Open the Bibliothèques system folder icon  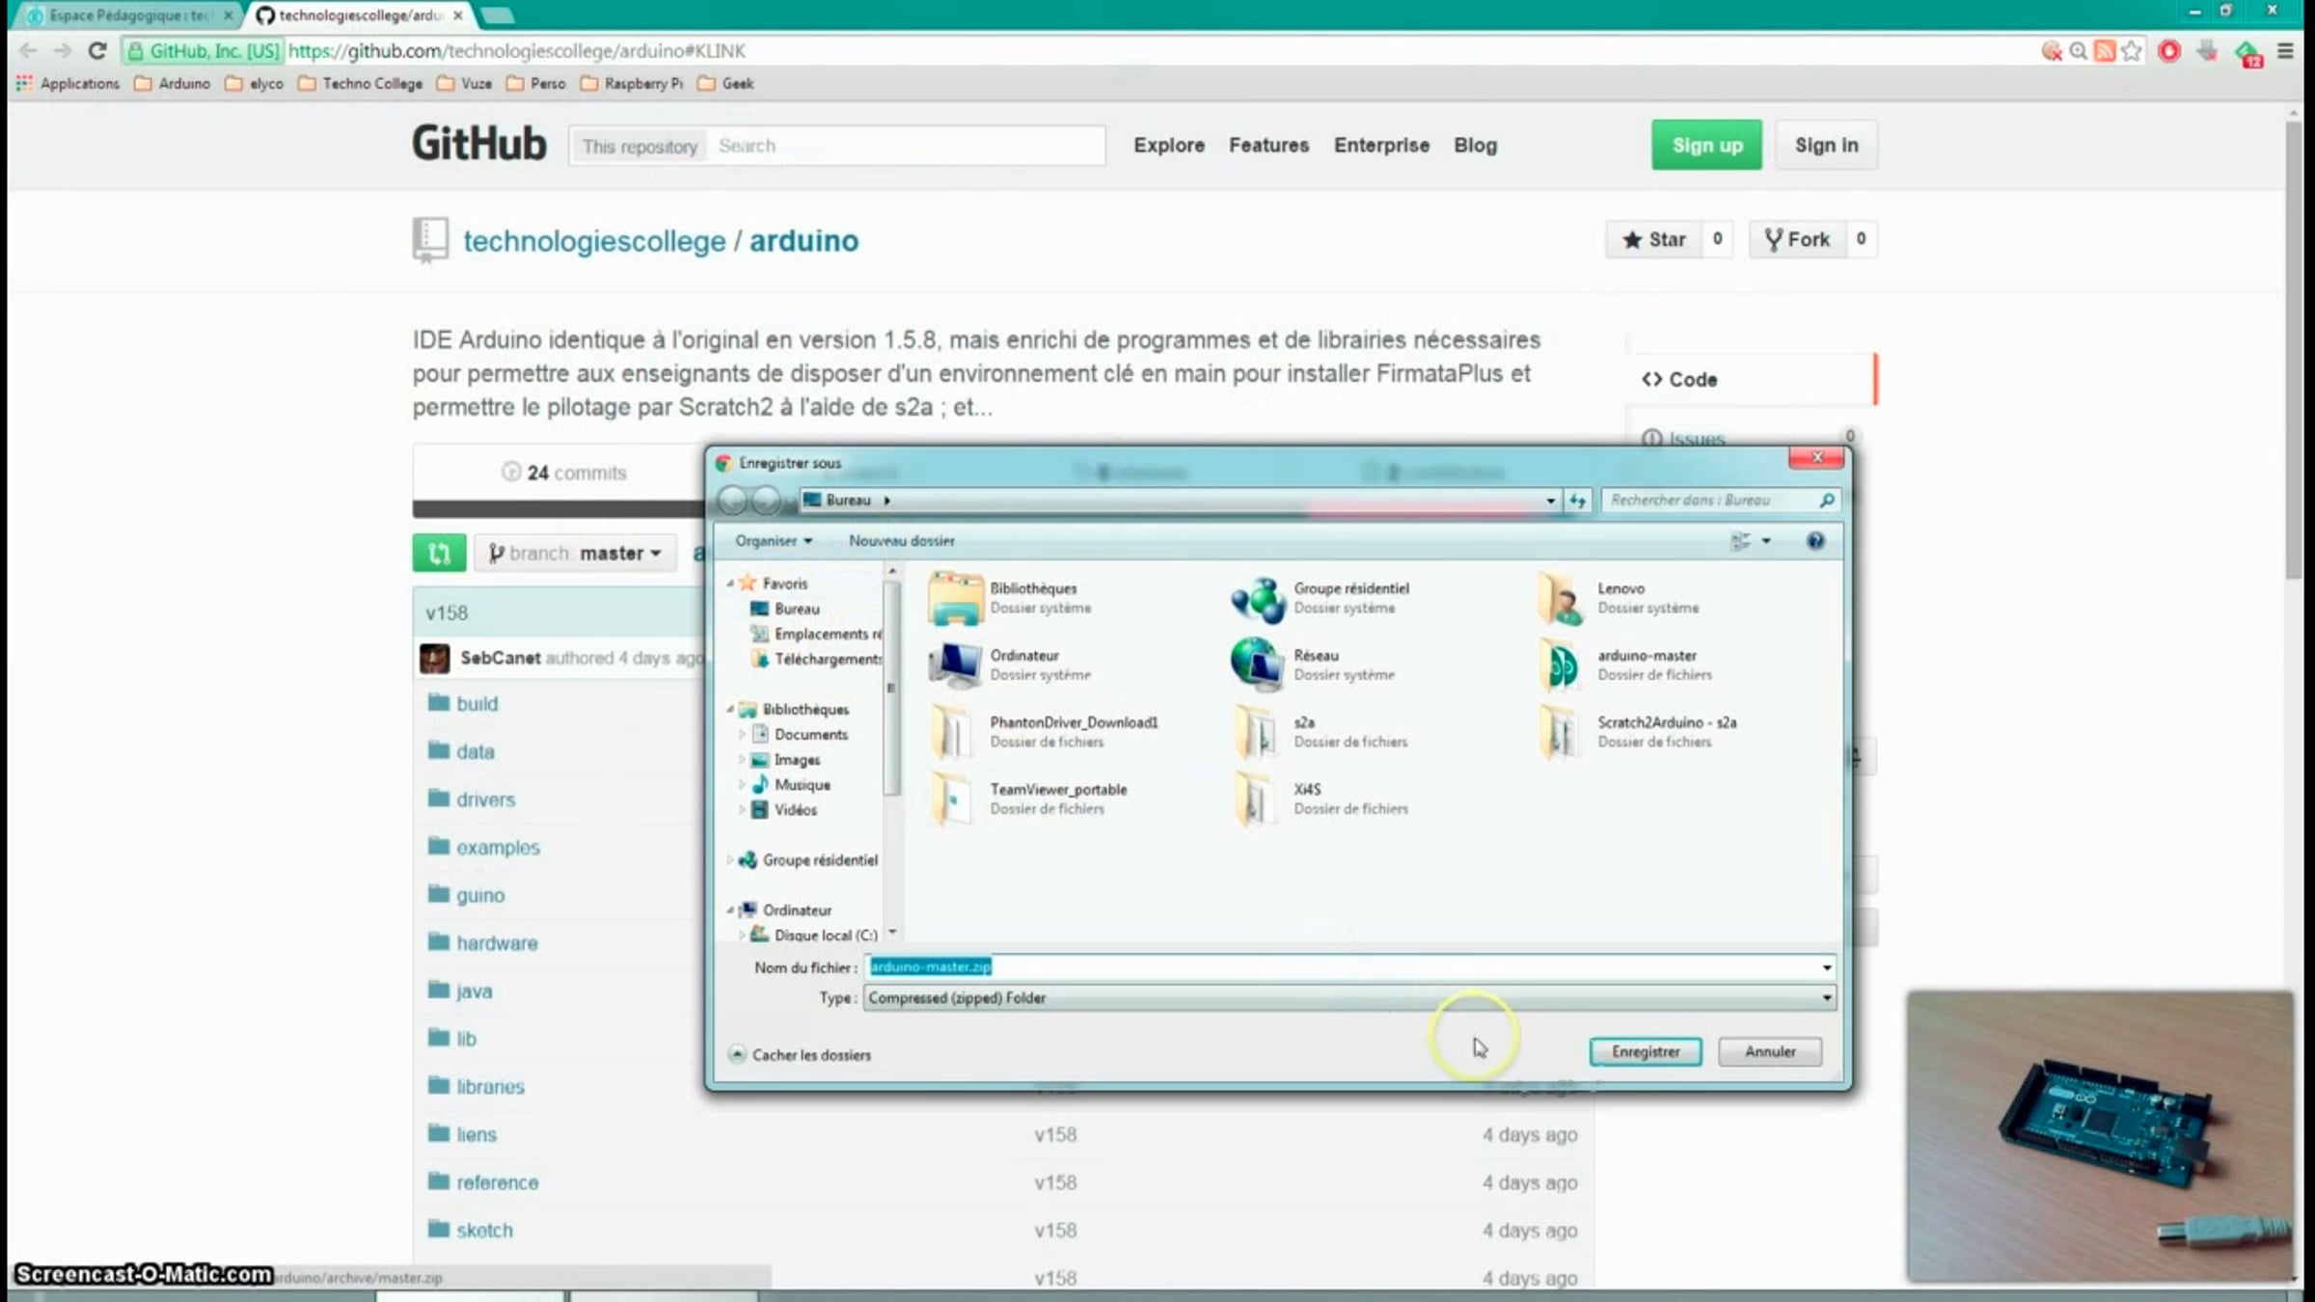[x=955, y=598]
